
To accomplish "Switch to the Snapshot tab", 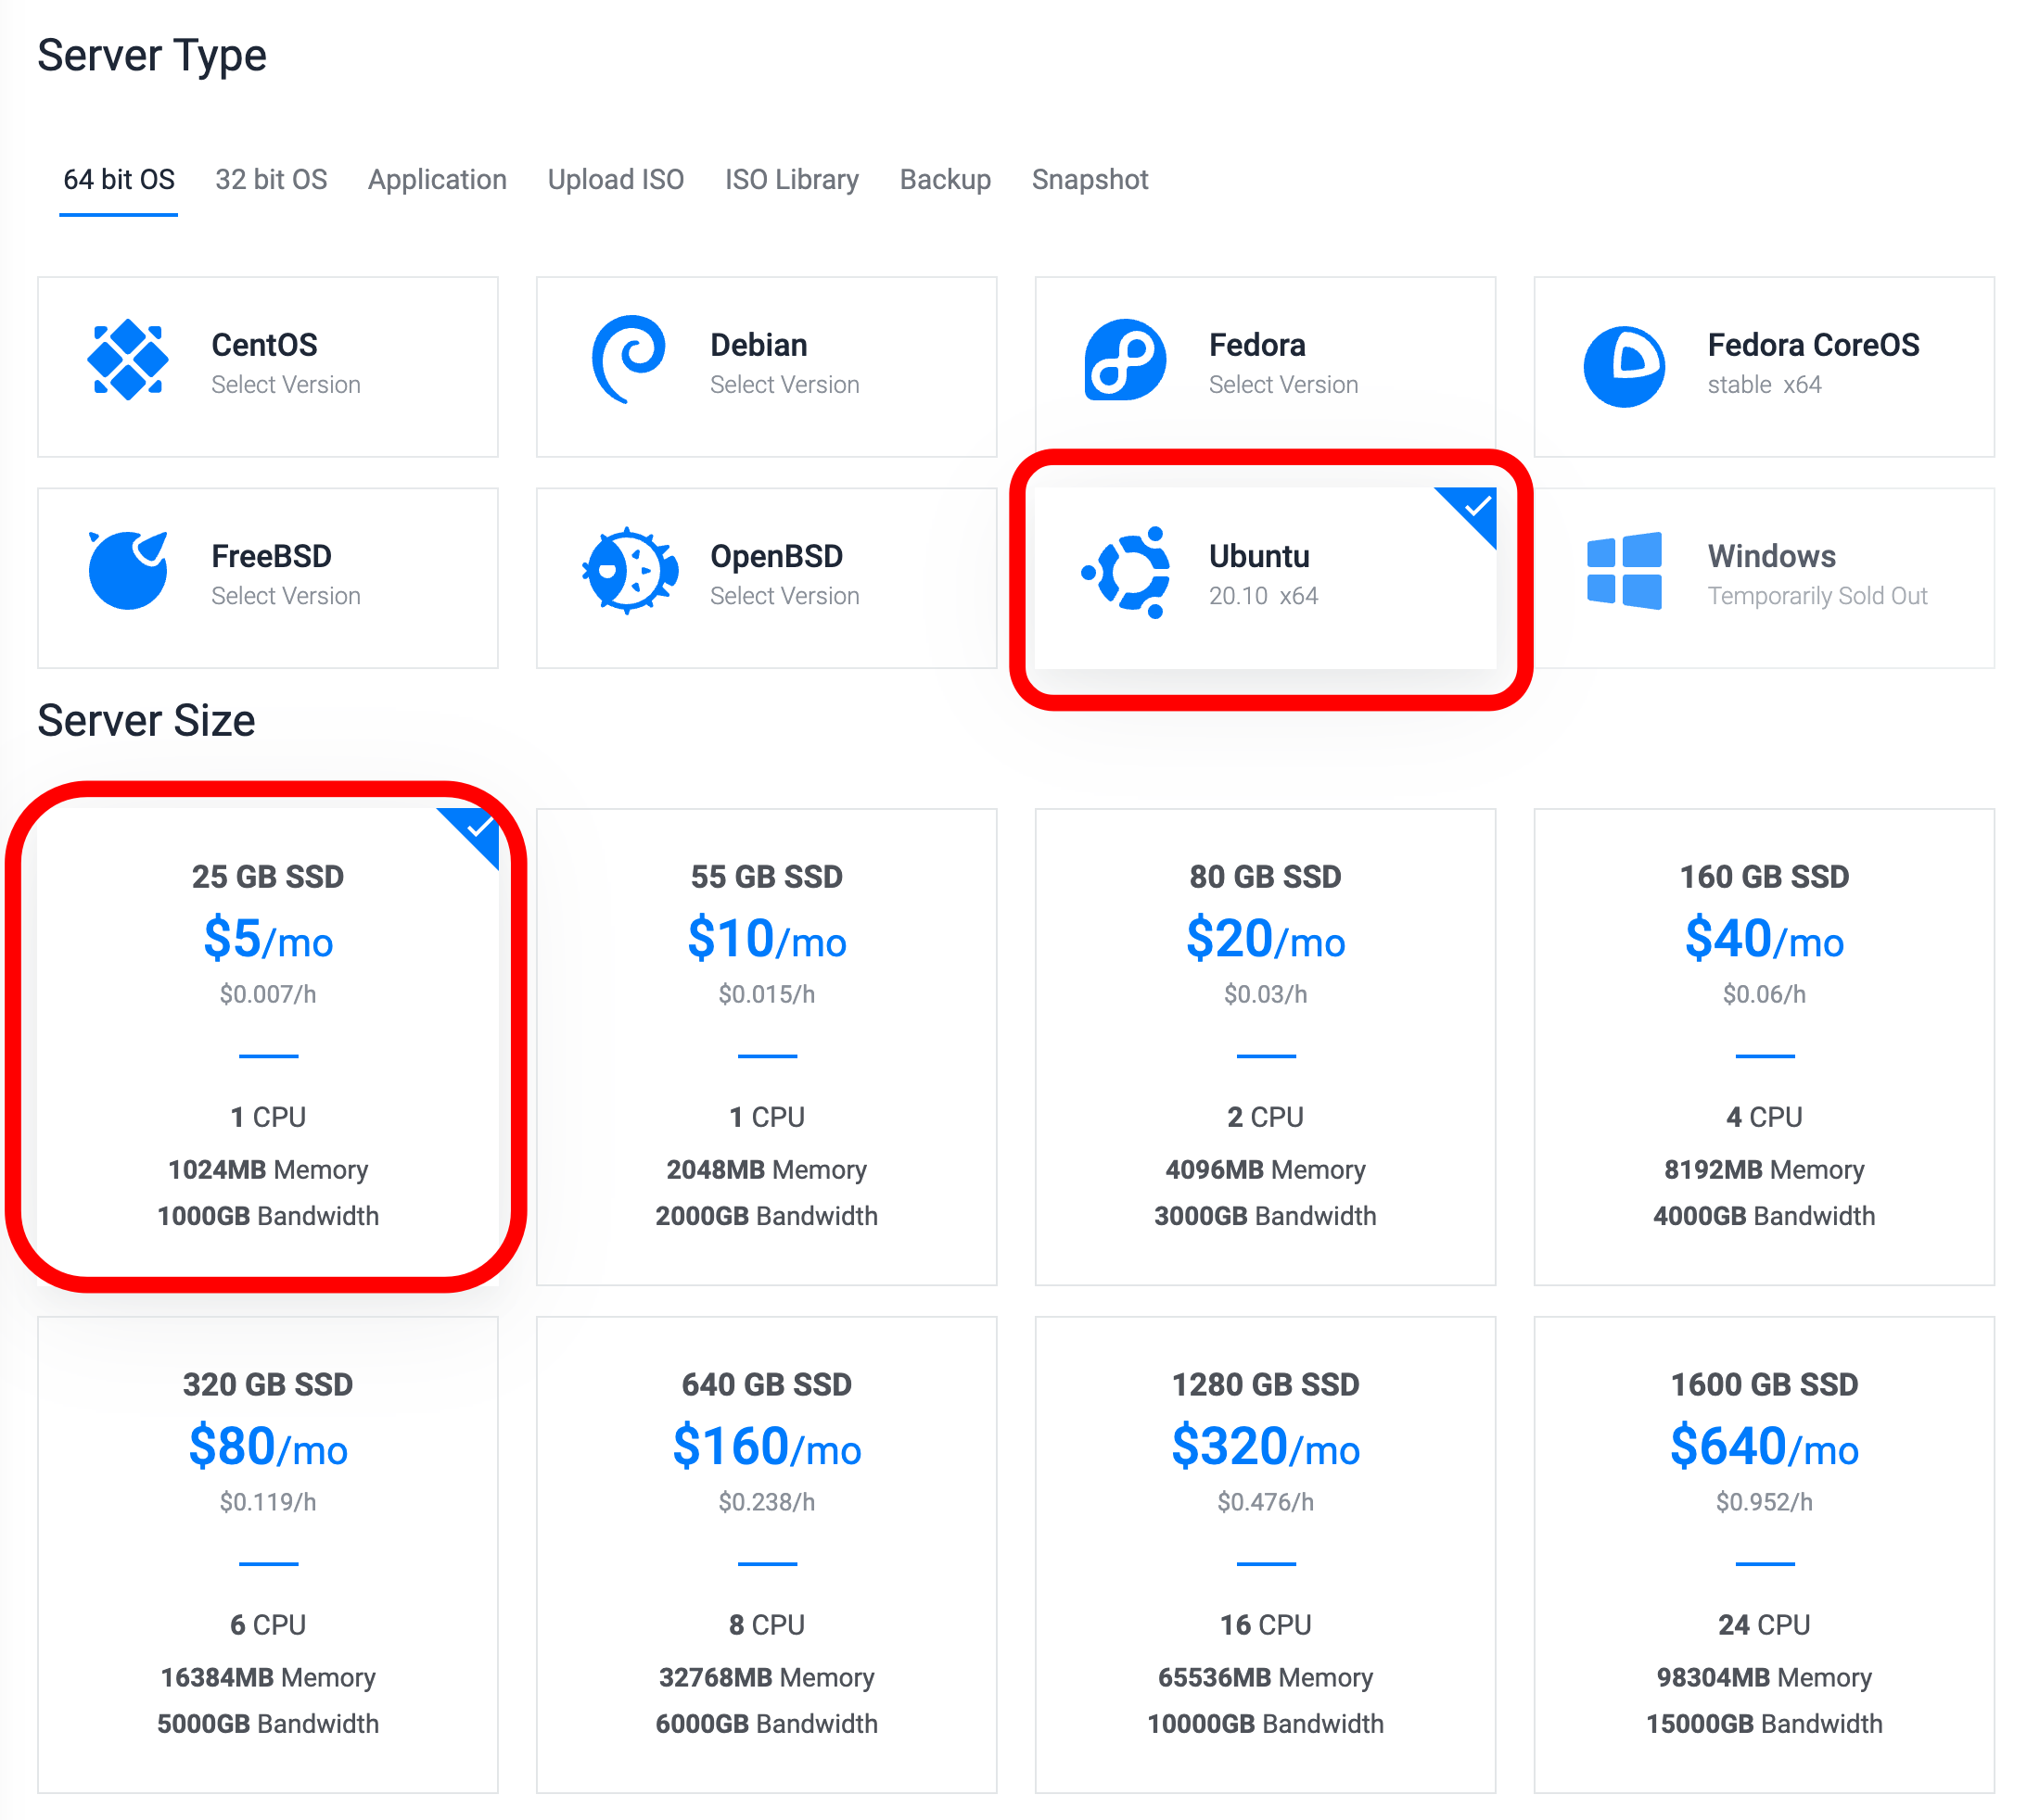I will pos(1090,180).
